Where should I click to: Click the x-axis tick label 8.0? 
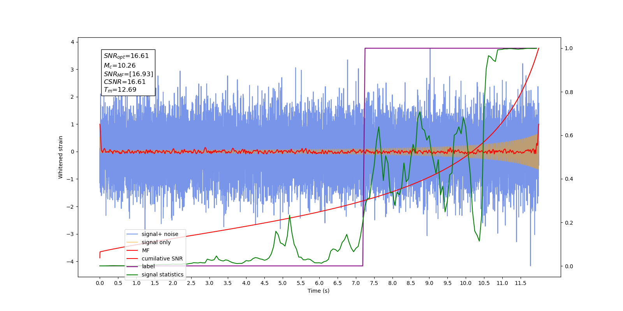pyautogui.click(x=392, y=283)
